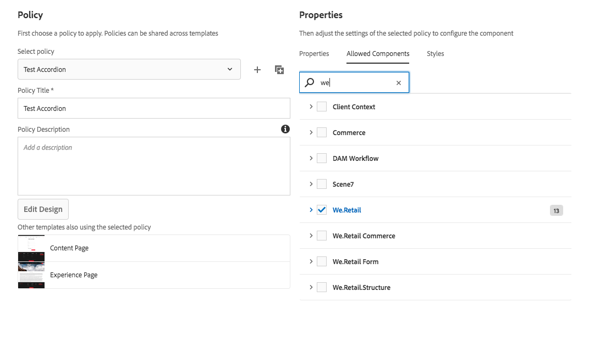Click the Policy Description info icon

tap(285, 129)
